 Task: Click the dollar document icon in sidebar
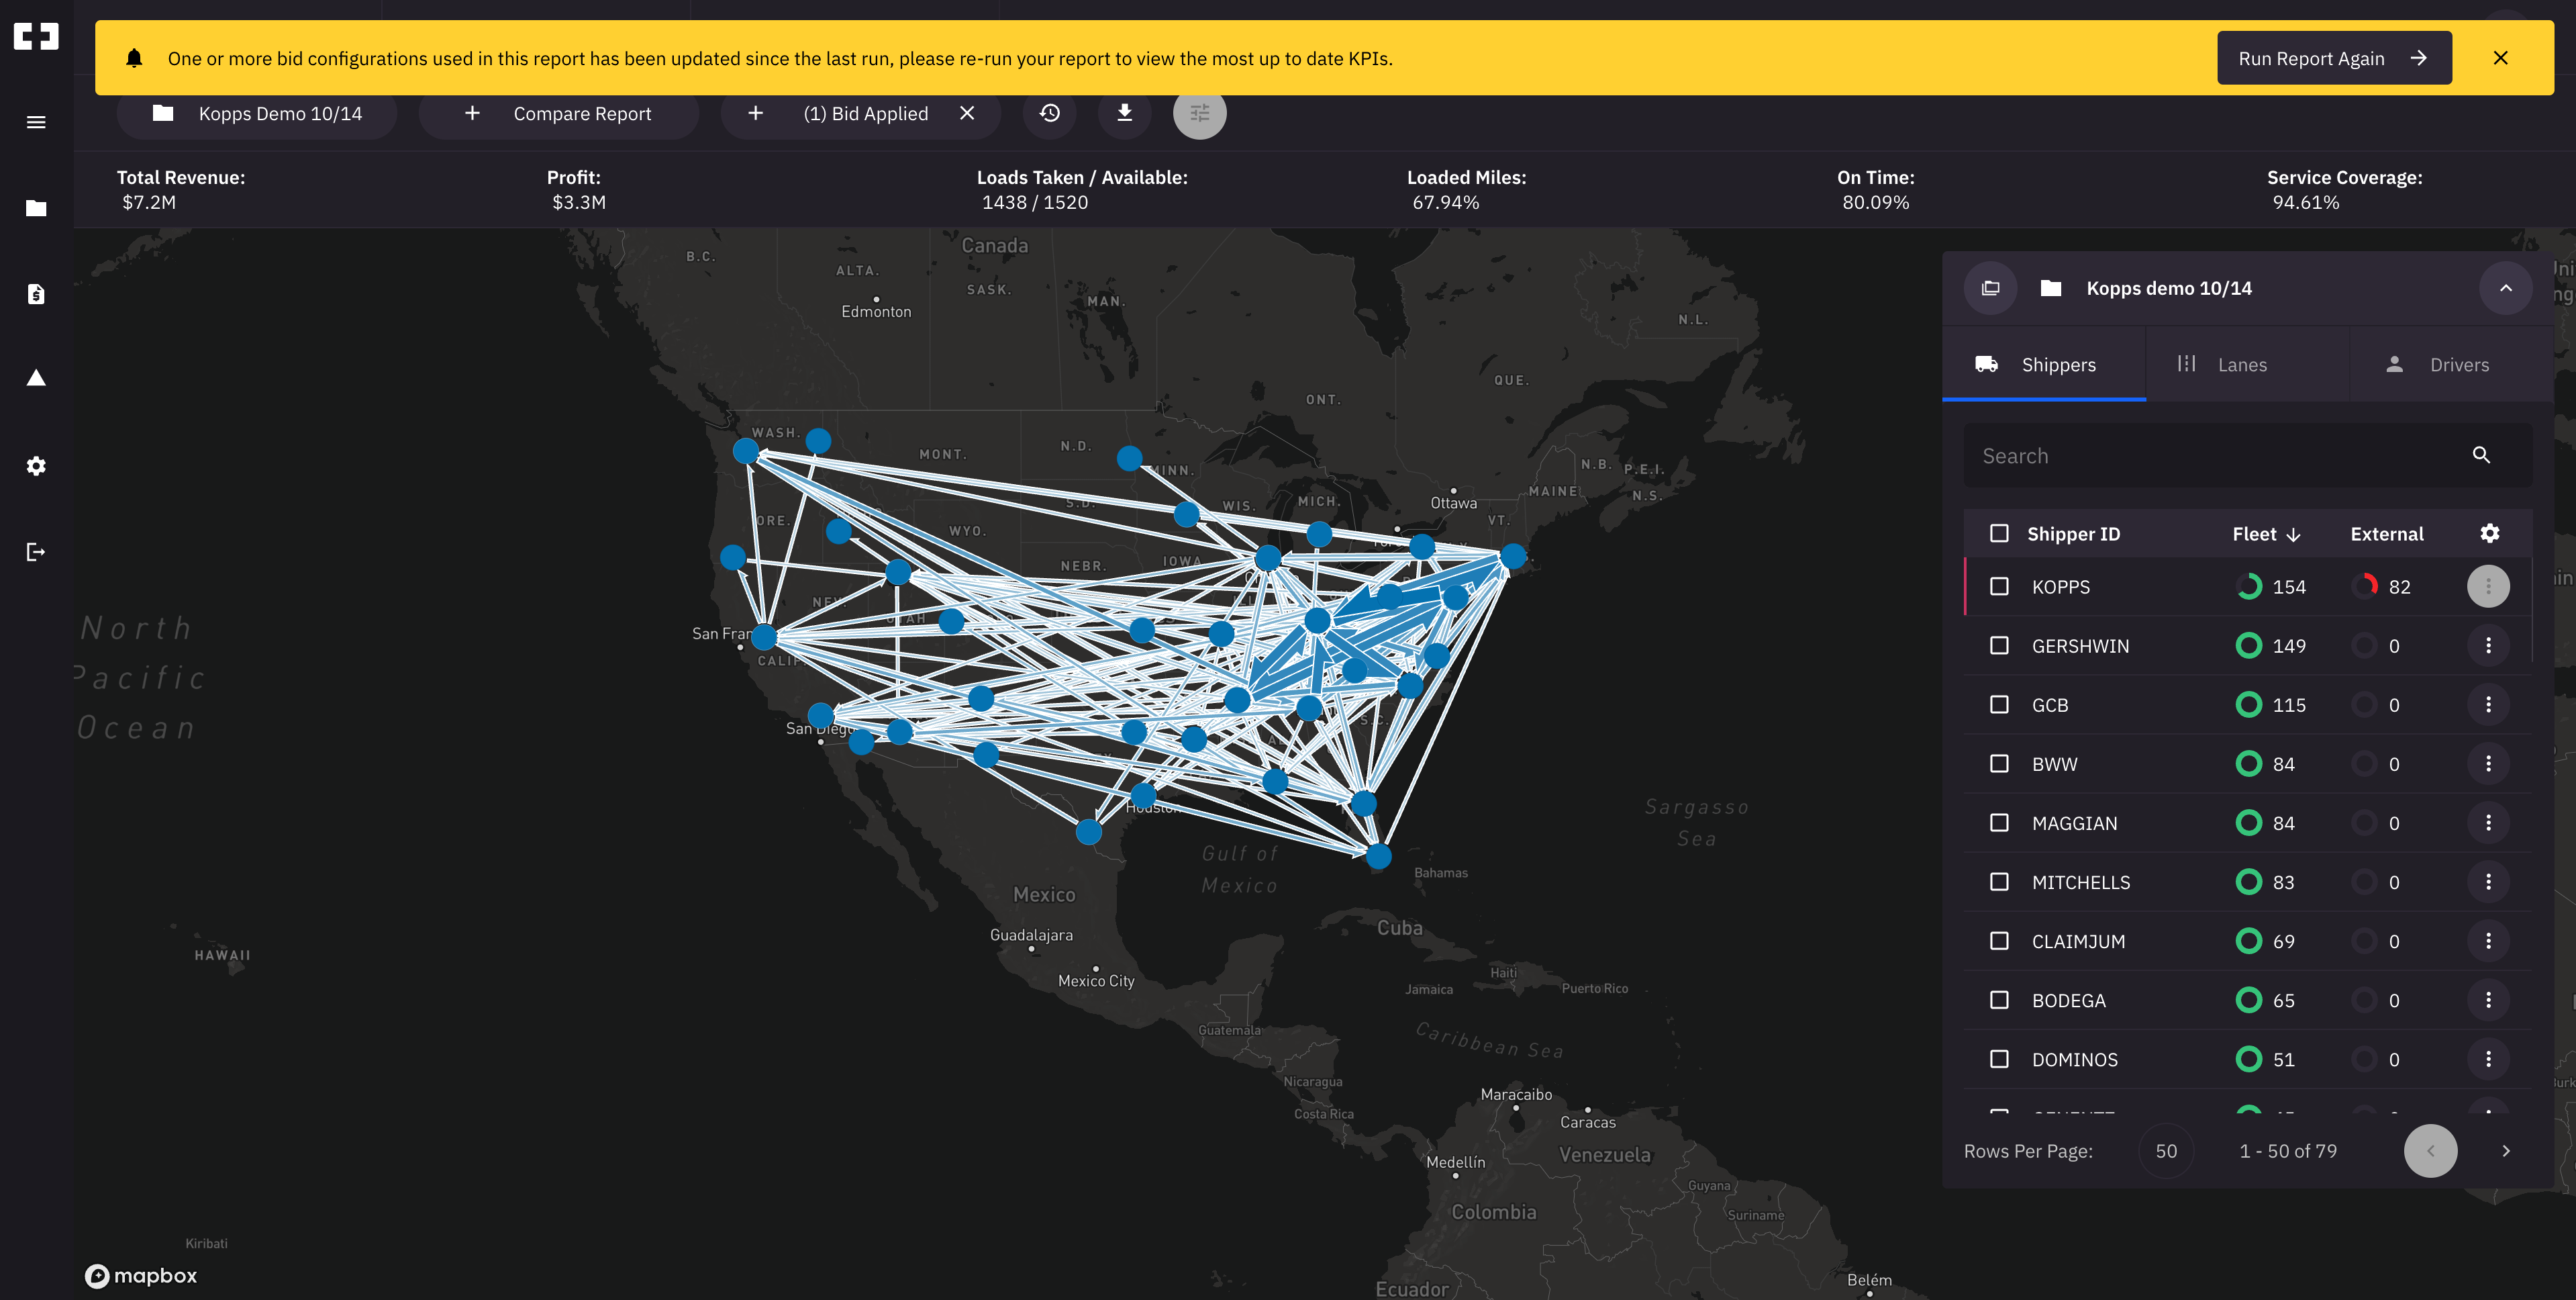tap(36, 294)
